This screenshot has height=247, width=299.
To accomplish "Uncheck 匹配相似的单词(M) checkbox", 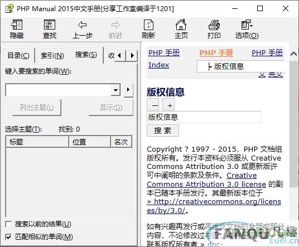I will tap(8, 237).
